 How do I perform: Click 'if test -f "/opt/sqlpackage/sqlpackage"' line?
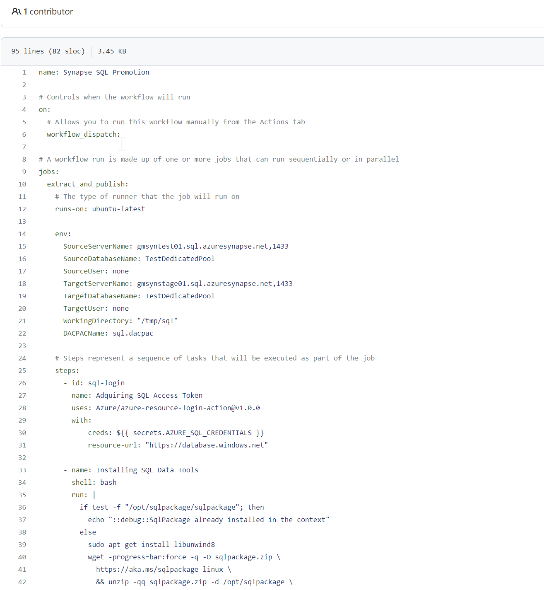click(x=172, y=508)
